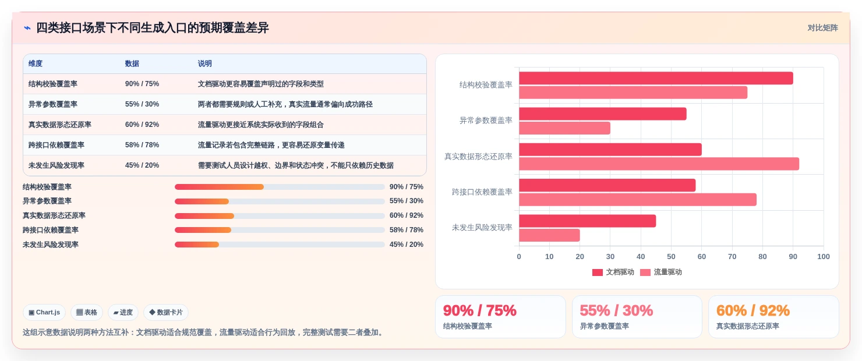Click the 文档驱动 bar for 真实数据形态还原率
The width and height of the screenshot is (862, 361).
(610, 150)
